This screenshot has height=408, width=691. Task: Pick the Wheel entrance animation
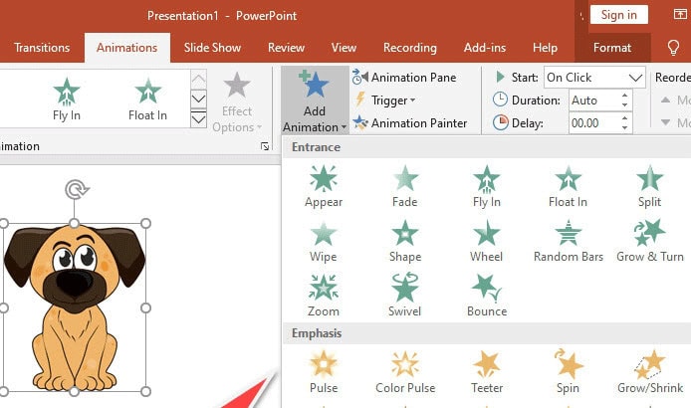click(x=487, y=242)
